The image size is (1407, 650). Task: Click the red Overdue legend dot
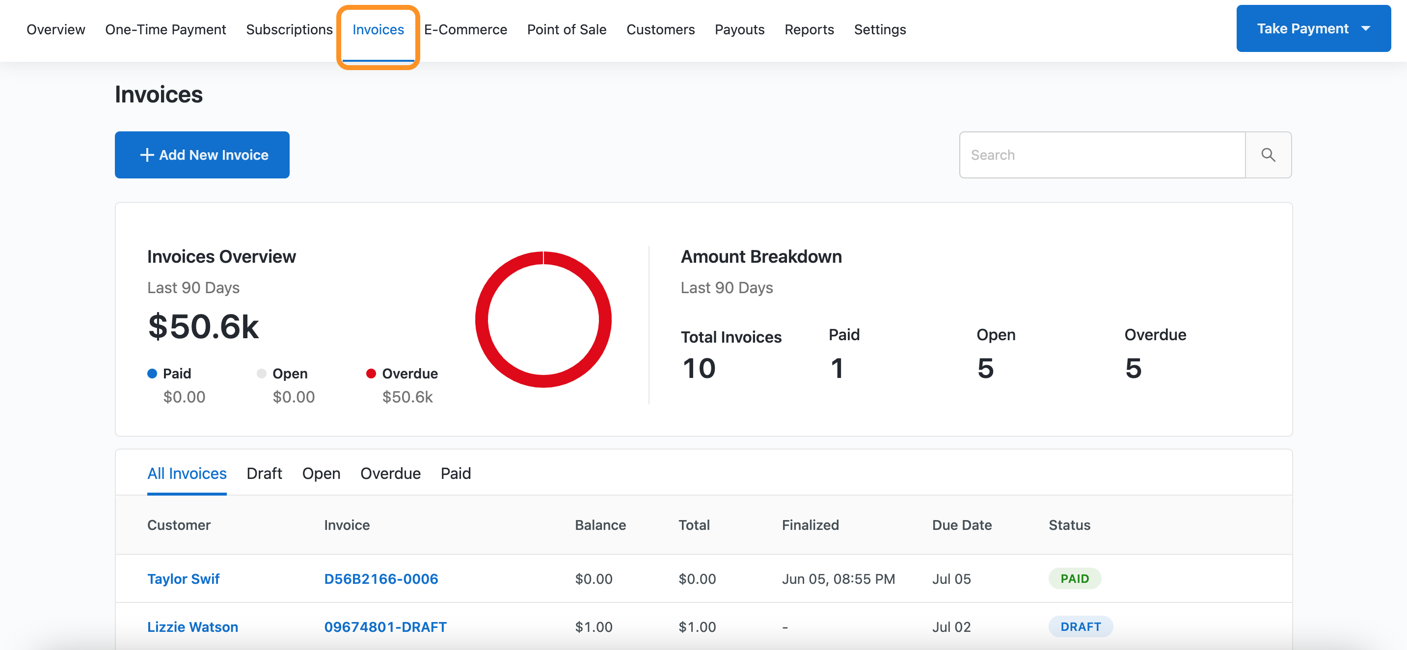tap(371, 374)
